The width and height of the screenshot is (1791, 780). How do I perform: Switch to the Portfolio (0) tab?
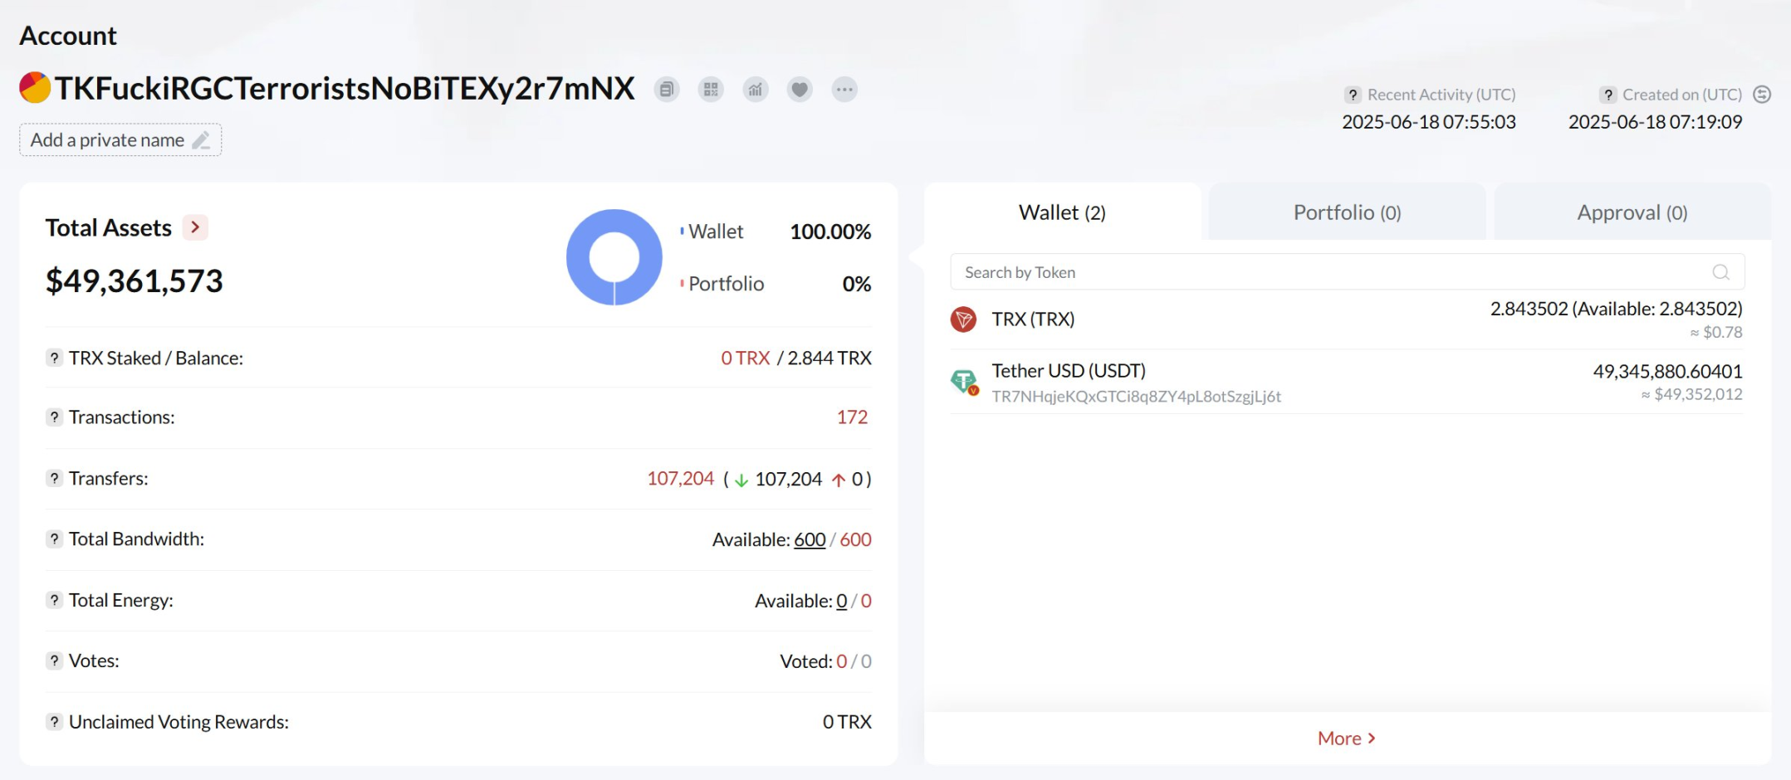point(1347,212)
